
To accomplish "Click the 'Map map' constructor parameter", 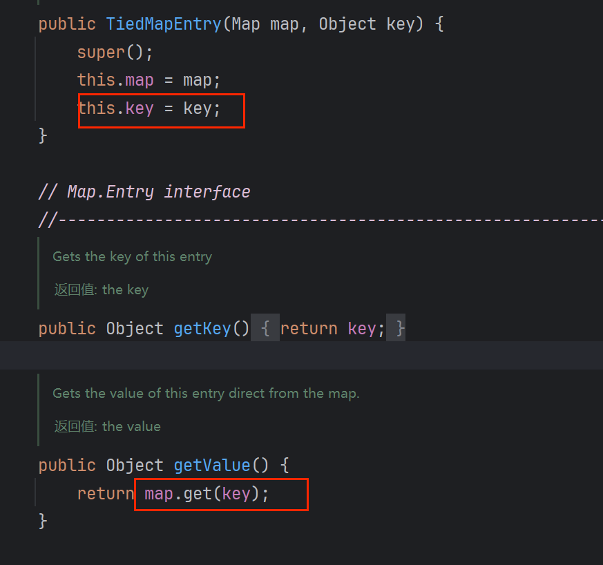I will click(x=265, y=24).
